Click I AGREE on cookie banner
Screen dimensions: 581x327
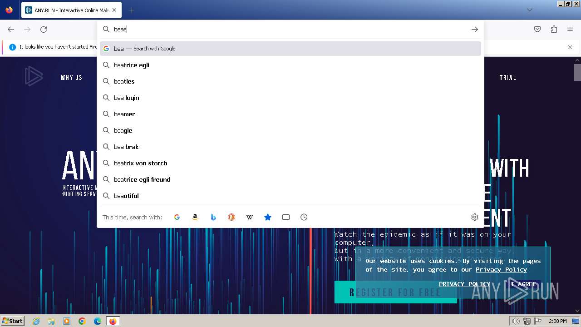pos(523,284)
